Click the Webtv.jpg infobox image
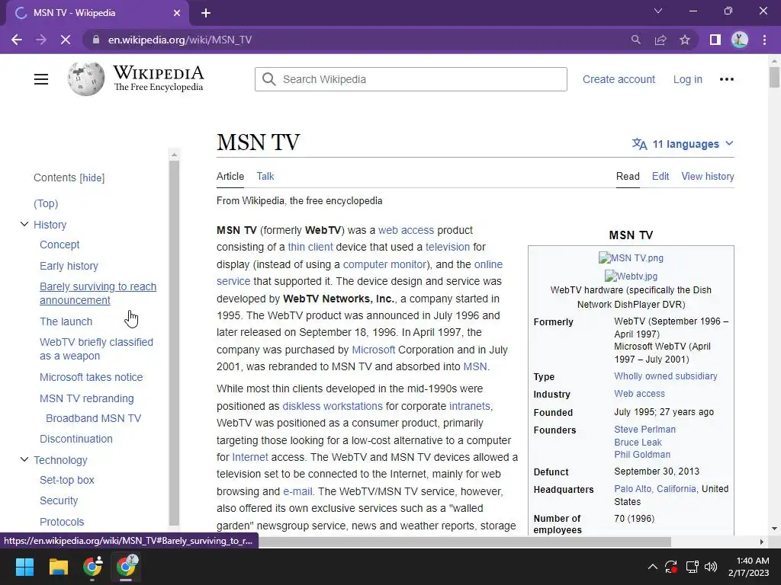Viewport: 781px width, 585px height. (x=631, y=276)
